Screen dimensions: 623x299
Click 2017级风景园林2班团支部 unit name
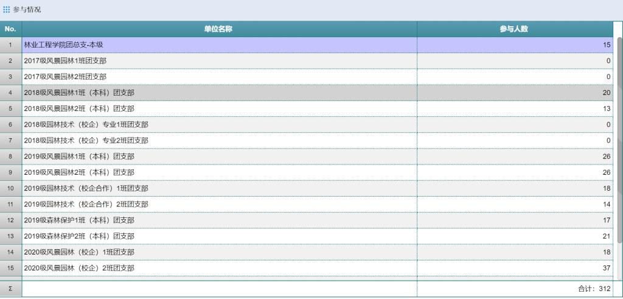(65, 77)
